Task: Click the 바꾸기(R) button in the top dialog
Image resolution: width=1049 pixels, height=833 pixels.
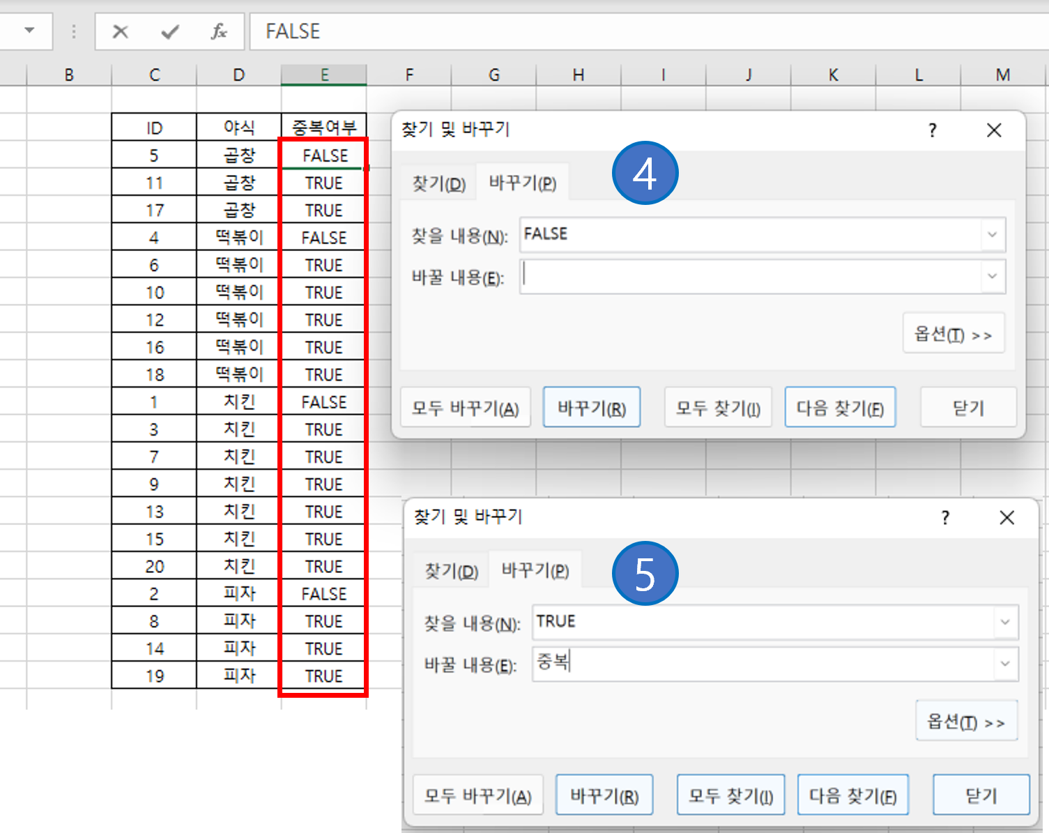Action: coord(592,406)
